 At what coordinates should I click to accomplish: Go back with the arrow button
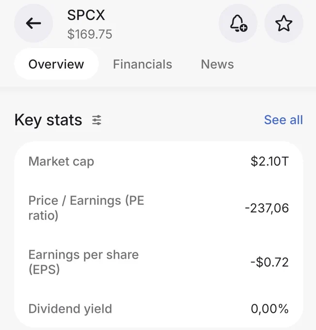33,23
